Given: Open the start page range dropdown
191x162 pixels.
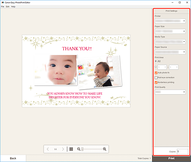Looking at the screenshot, I should point(162,67).
